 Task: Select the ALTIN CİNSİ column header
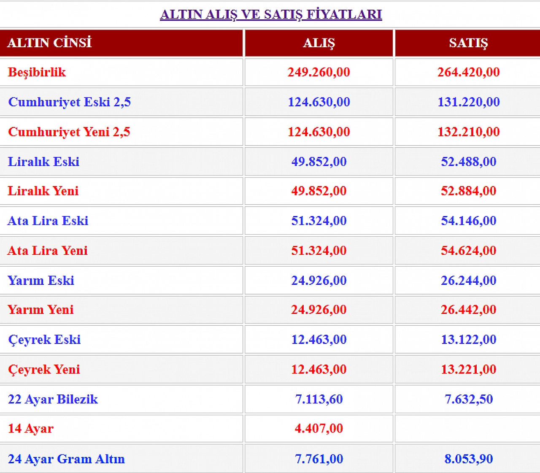(x=49, y=43)
